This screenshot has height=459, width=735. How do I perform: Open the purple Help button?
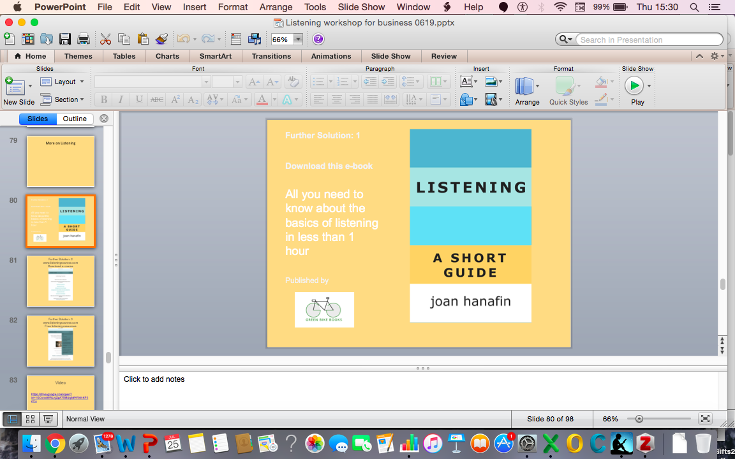(x=318, y=39)
